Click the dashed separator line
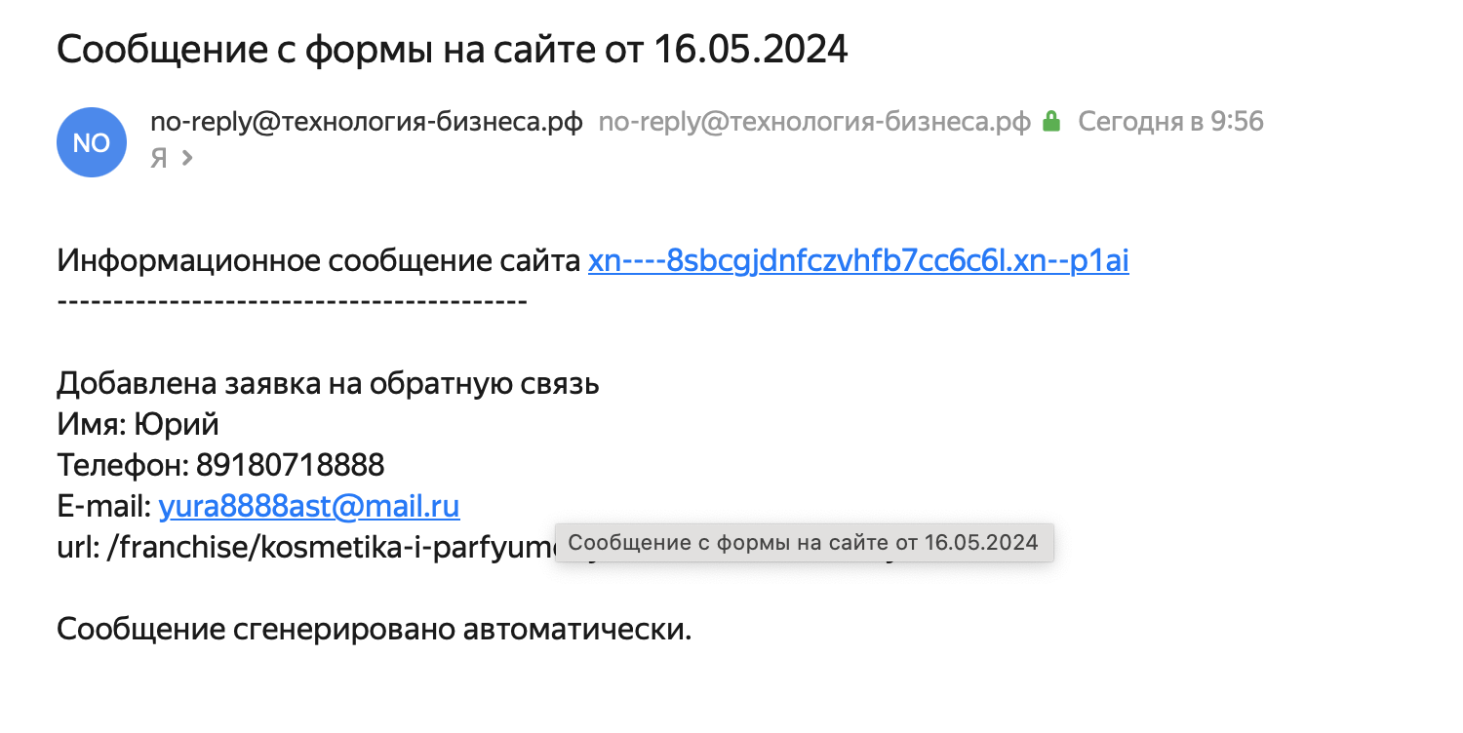 pos(292,301)
